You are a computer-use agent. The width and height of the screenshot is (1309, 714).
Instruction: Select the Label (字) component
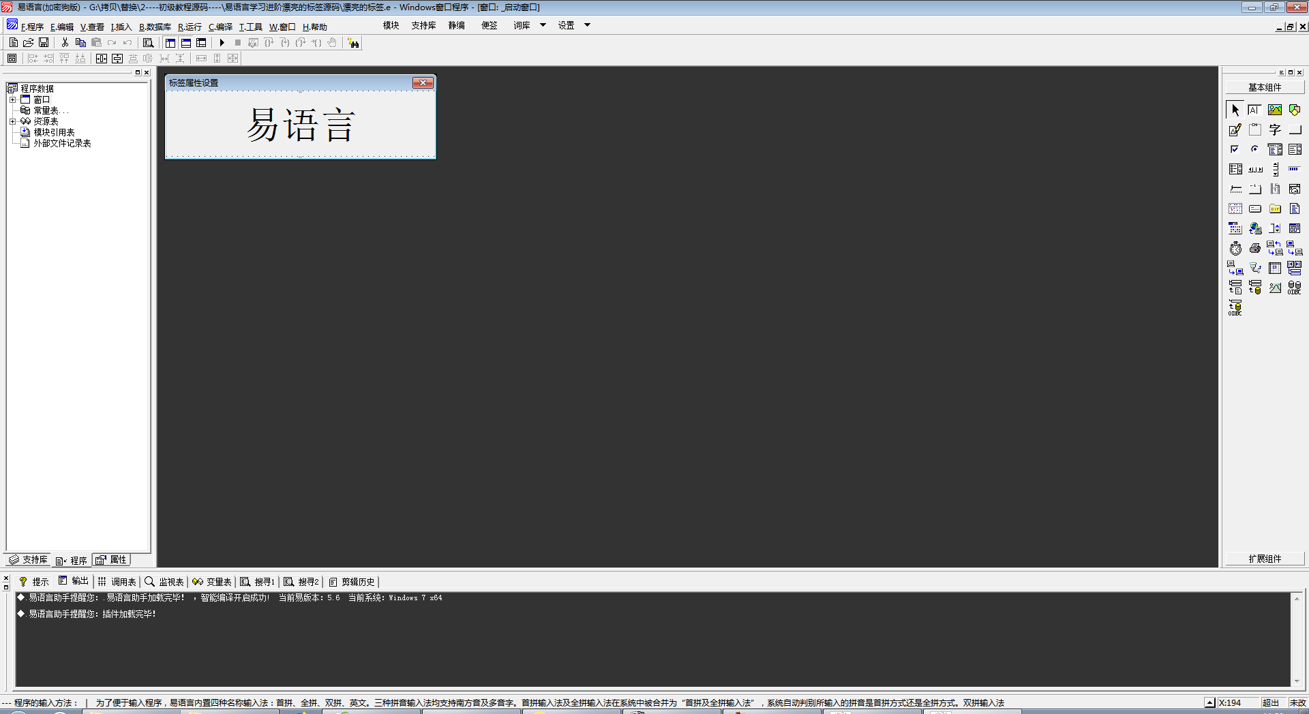coord(1275,129)
